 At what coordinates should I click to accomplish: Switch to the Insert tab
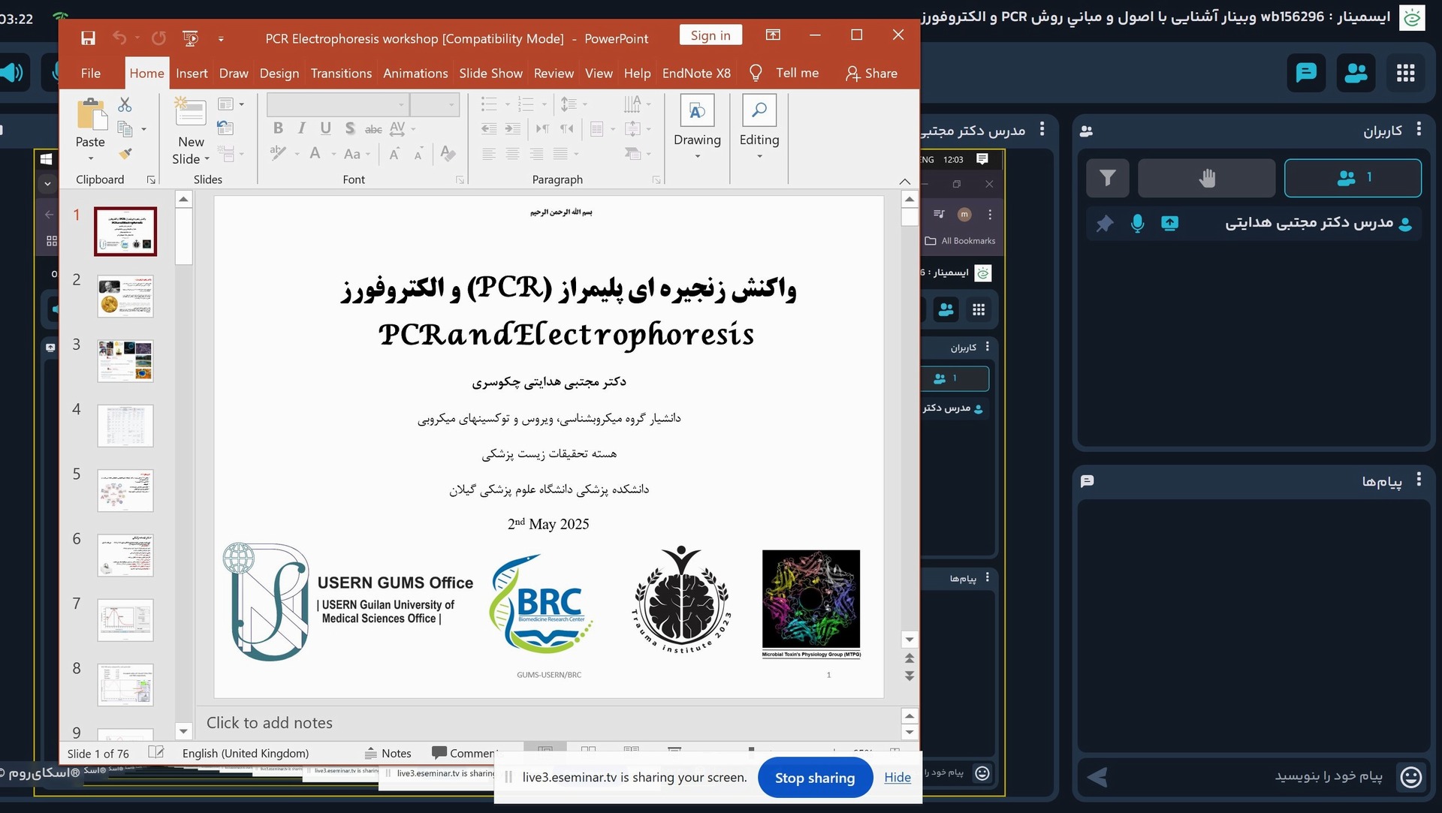point(192,73)
